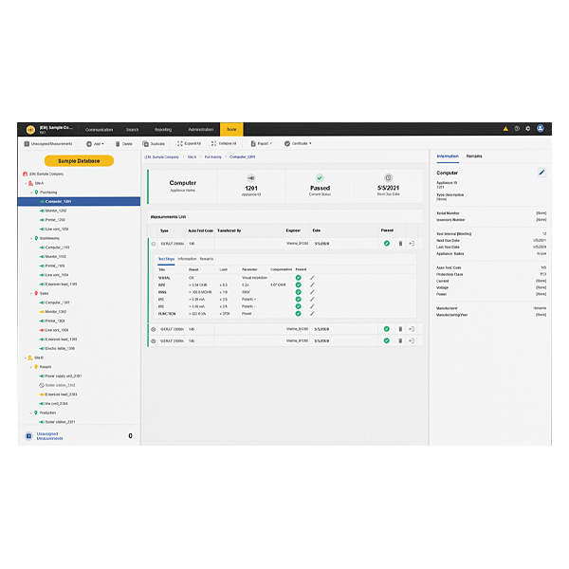Edit the VISUAL test step with pencil icon
569x569 pixels.
[x=312, y=278]
